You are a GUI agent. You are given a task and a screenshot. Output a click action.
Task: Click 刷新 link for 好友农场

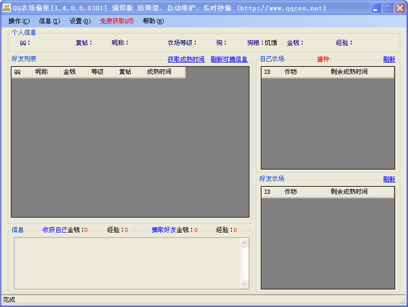point(389,179)
